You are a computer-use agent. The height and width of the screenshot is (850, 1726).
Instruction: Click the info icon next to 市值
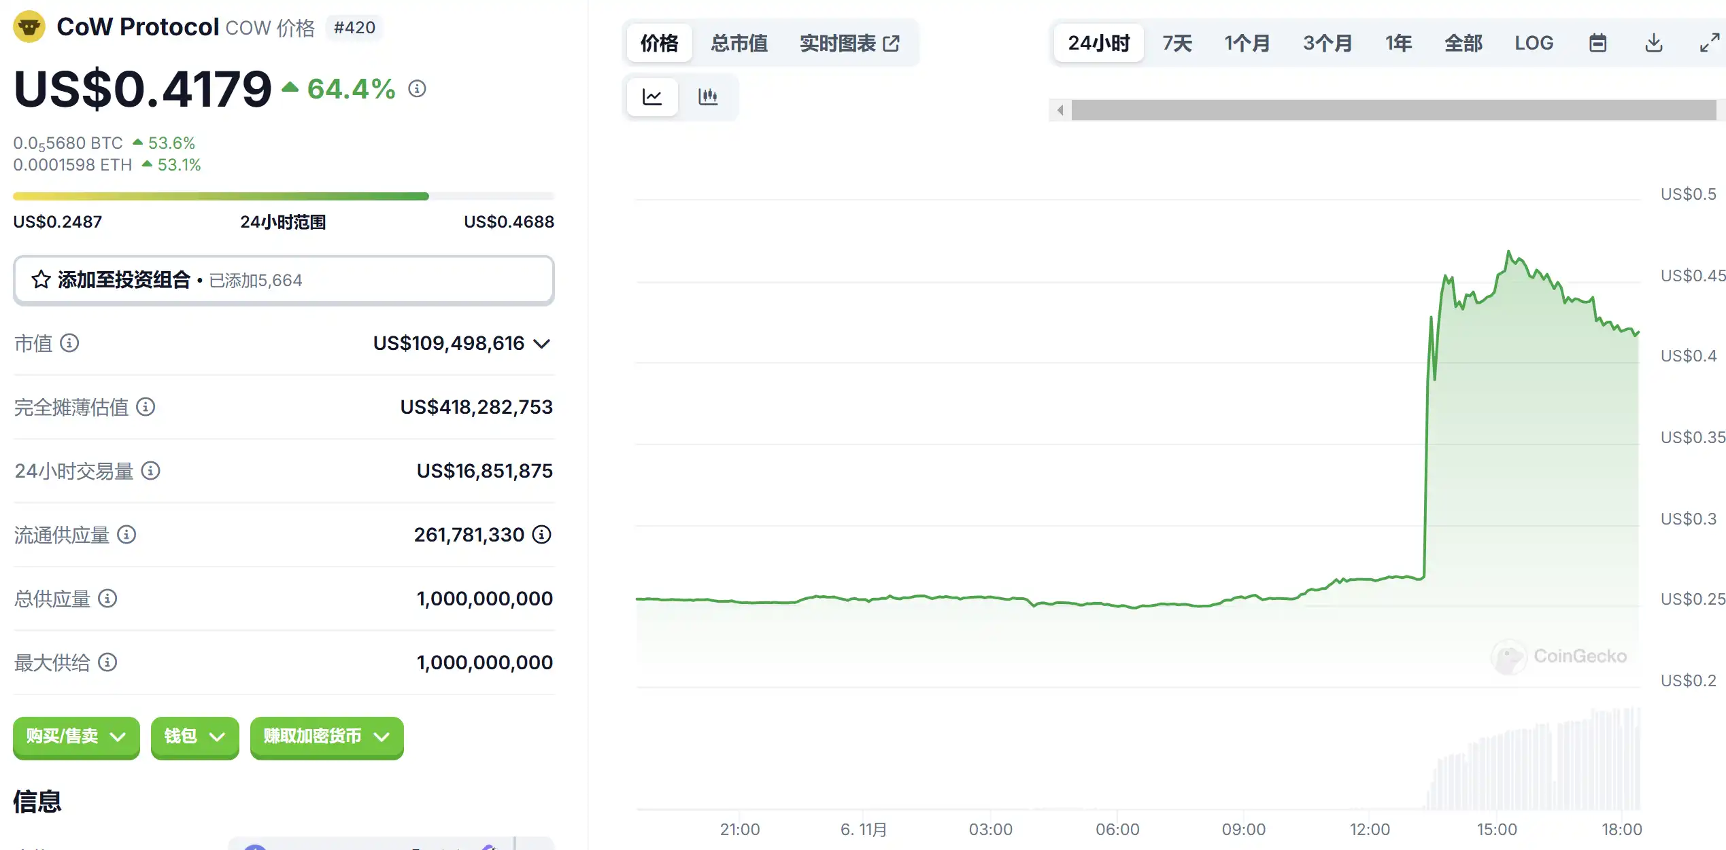(69, 343)
